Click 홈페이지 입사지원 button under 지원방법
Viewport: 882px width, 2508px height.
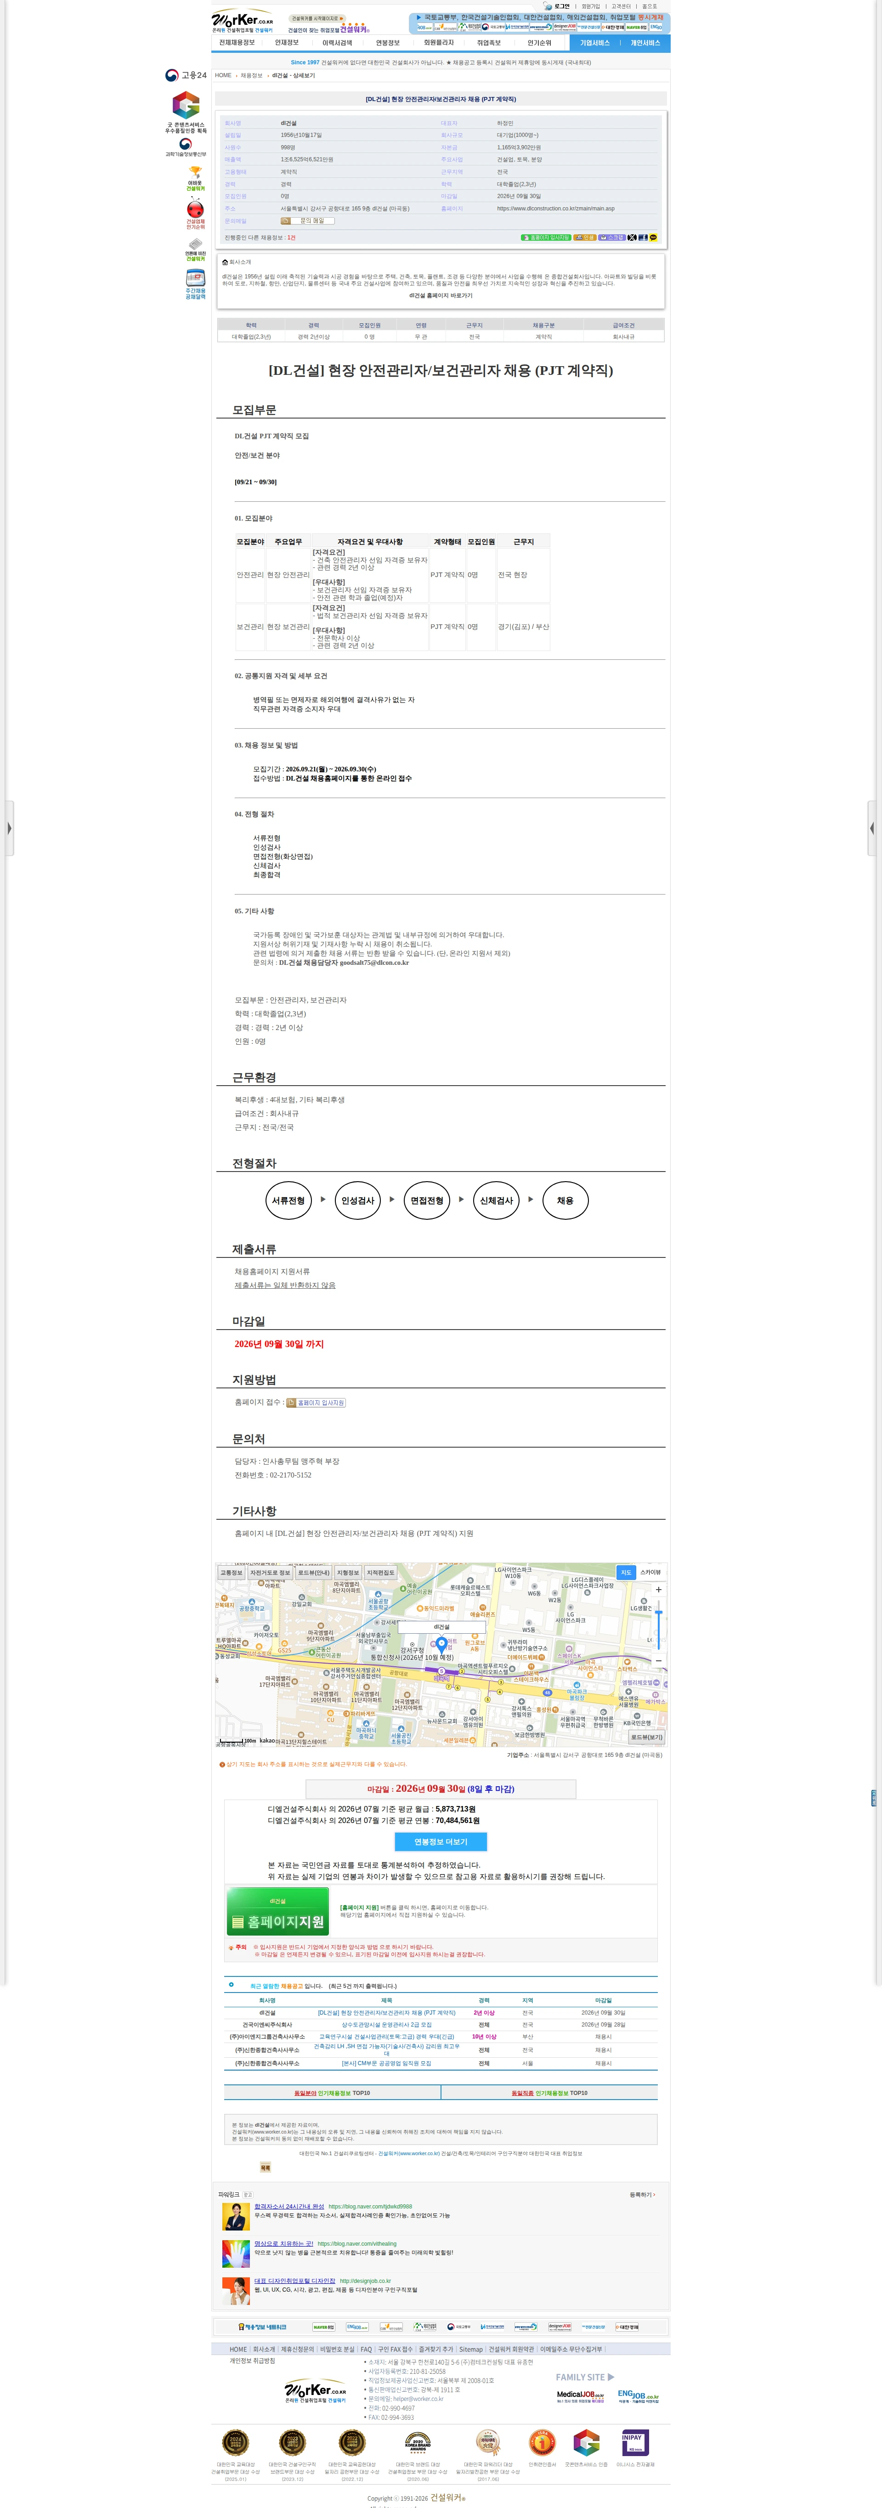[x=316, y=1403]
